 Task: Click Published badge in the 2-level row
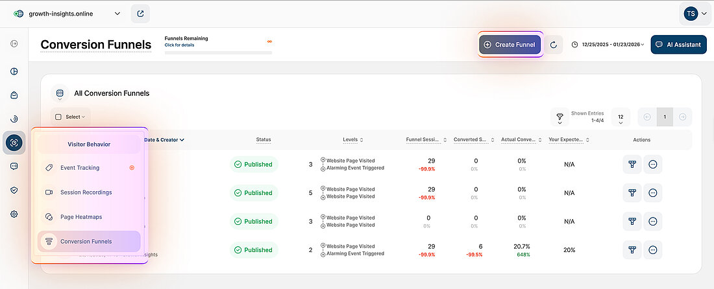point(254,249)
